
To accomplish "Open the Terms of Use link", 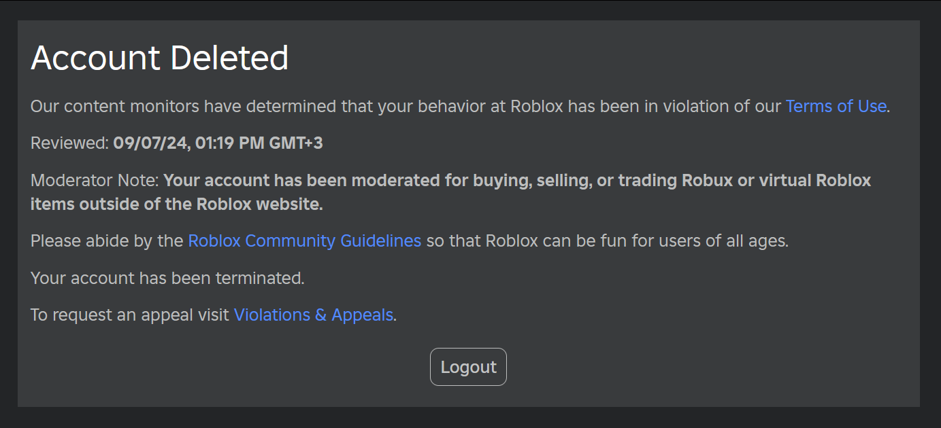I will (836, 106).
